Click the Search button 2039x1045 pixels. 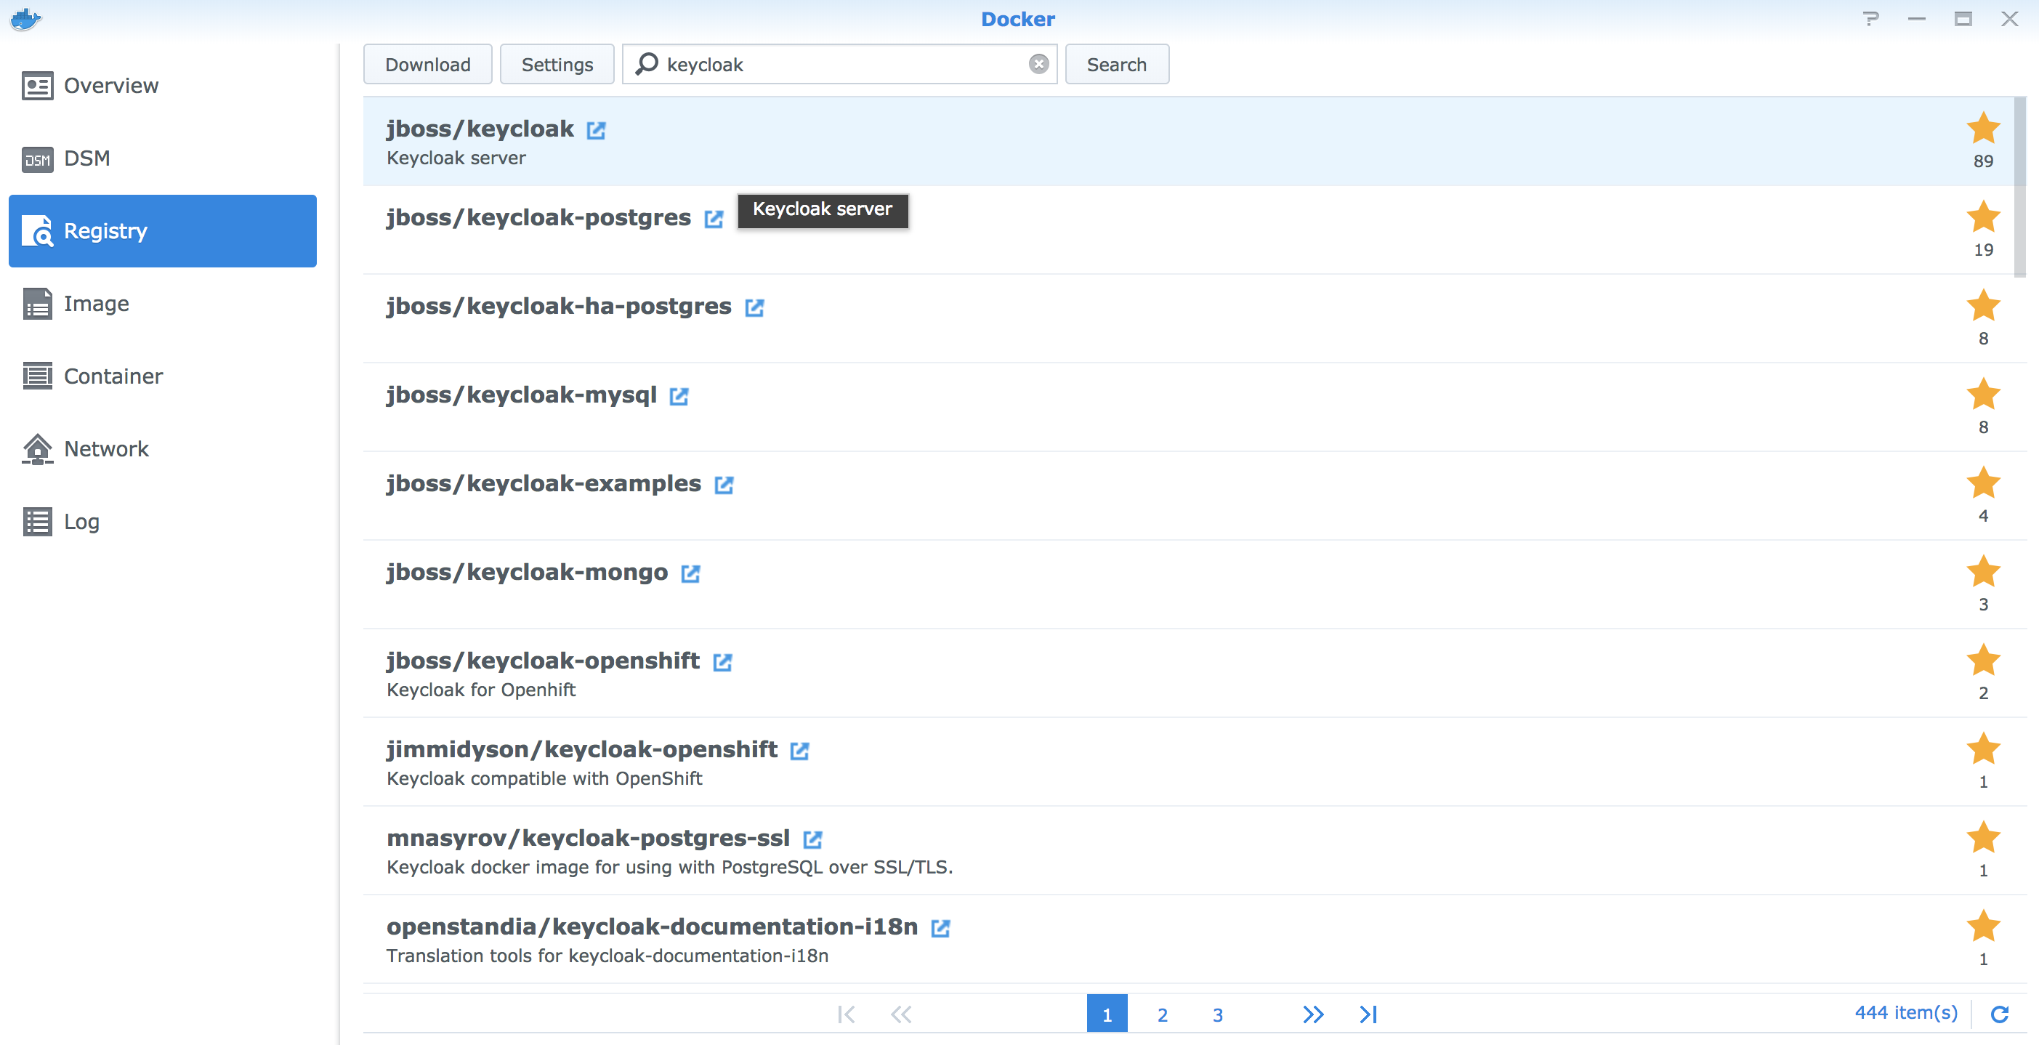click(1116, 65)
